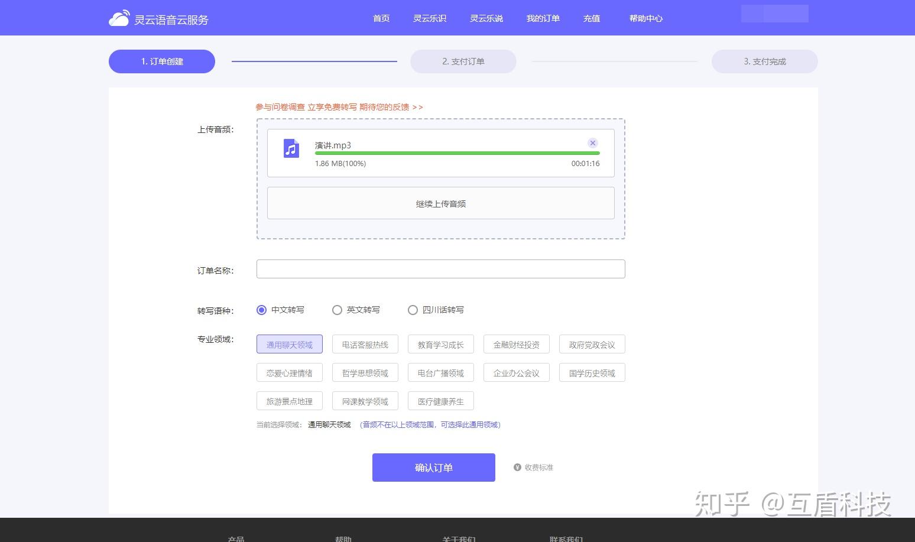Select 中文转写 radio button
The width and height of the screenshot is (915, 542).
[x=262, y=310]
